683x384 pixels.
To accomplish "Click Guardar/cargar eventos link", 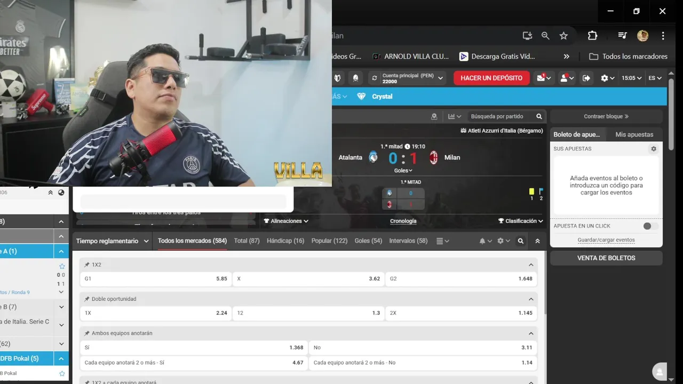I will pos(606,240).
